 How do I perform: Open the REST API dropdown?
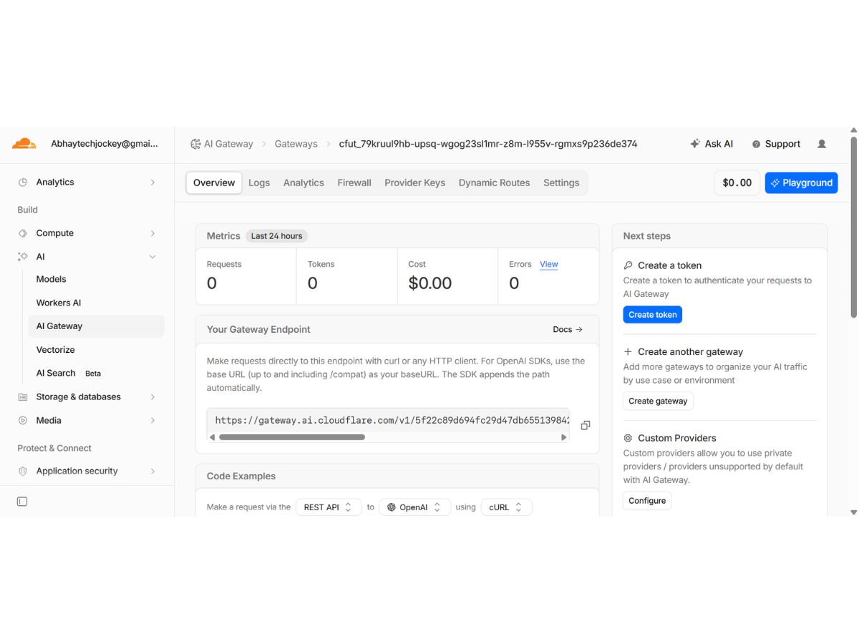[329, 507]
